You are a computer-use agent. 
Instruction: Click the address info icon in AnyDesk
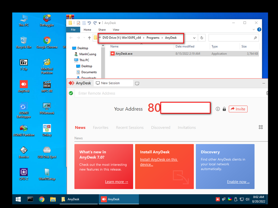pos(218,109)
